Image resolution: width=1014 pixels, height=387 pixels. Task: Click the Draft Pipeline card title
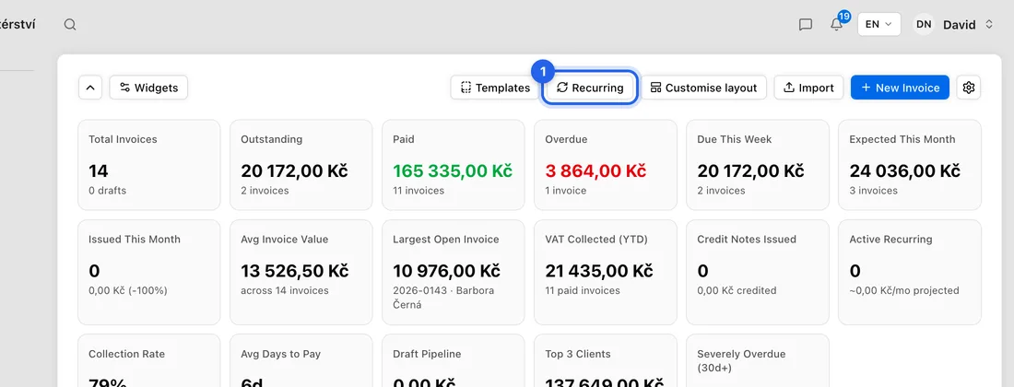[x=428, y=354]
